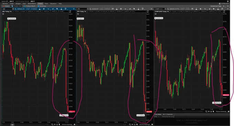Select the Bookmap sub-tab
This screenshot has height=126, width=234.
[42, 6]
